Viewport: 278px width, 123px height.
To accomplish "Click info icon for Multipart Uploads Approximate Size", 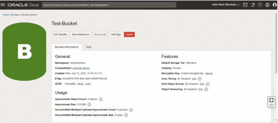I will [x=126, y=115].
